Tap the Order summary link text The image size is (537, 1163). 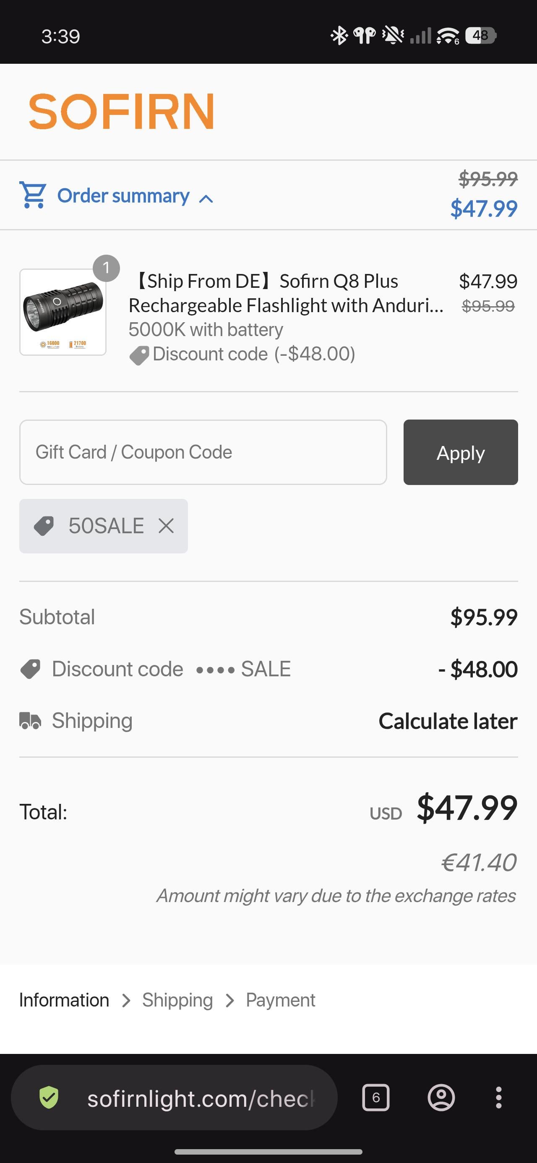point(123,196)
